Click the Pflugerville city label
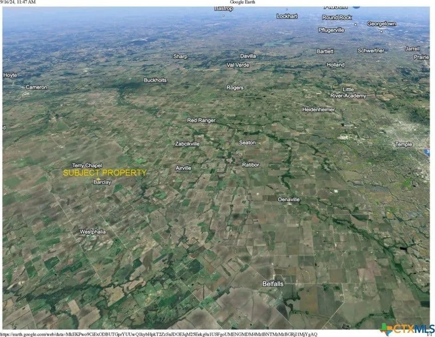Viewport: 435px width, 337px height. 331,30
